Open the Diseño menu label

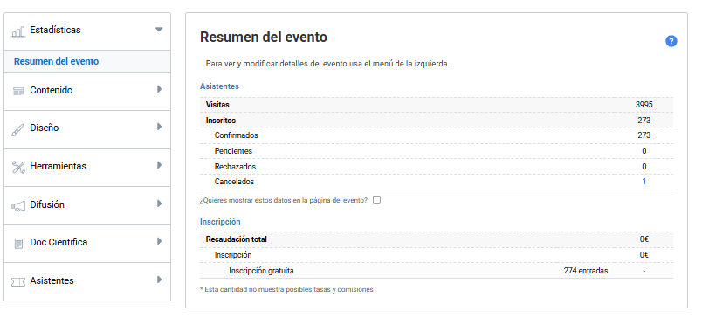45,128
